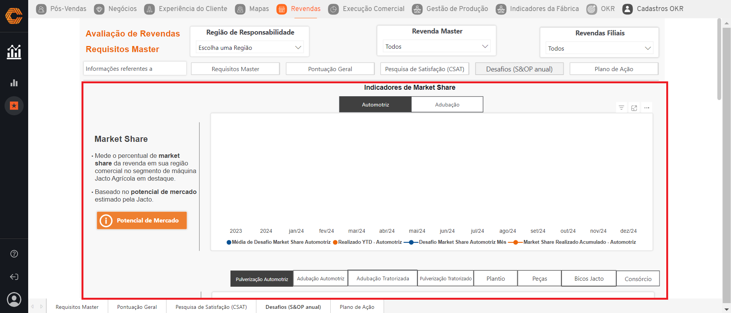Click the Jacto logo in the sidebar

14,16
